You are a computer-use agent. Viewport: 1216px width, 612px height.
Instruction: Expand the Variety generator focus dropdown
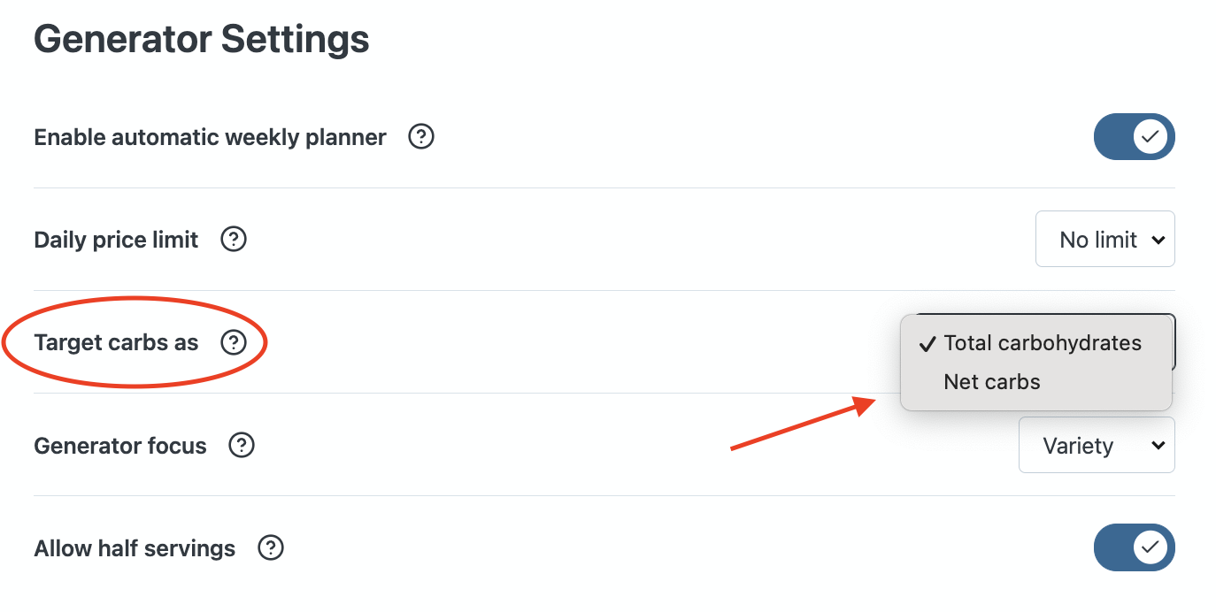coord(1097,446)
